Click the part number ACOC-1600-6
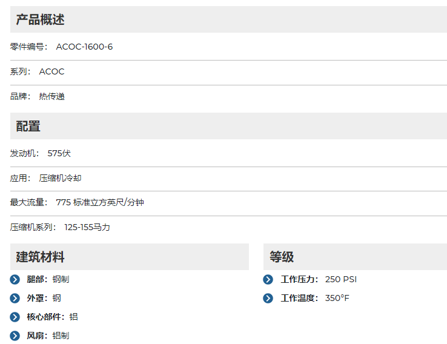This screenshot has height=344, width=447. (x=84, y=47)
